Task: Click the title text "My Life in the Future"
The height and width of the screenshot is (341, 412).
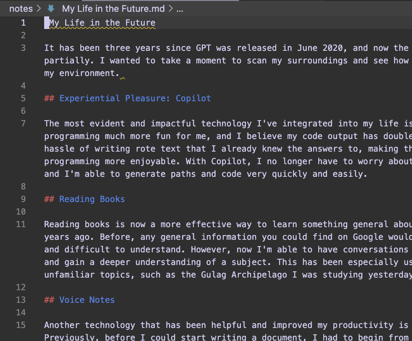Action: coord(102,23)
